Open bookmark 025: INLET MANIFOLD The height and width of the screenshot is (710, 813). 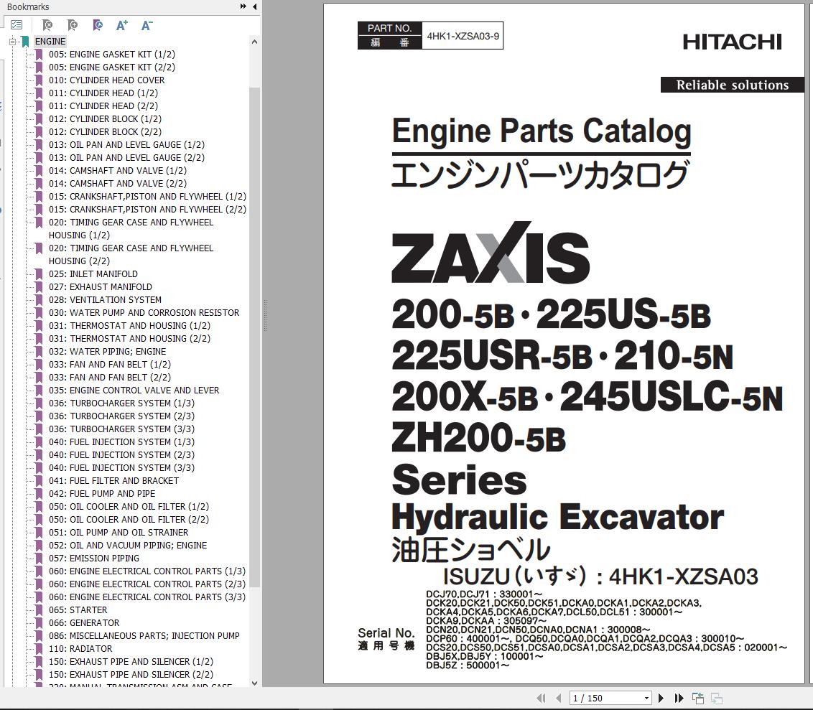[93, 274]
